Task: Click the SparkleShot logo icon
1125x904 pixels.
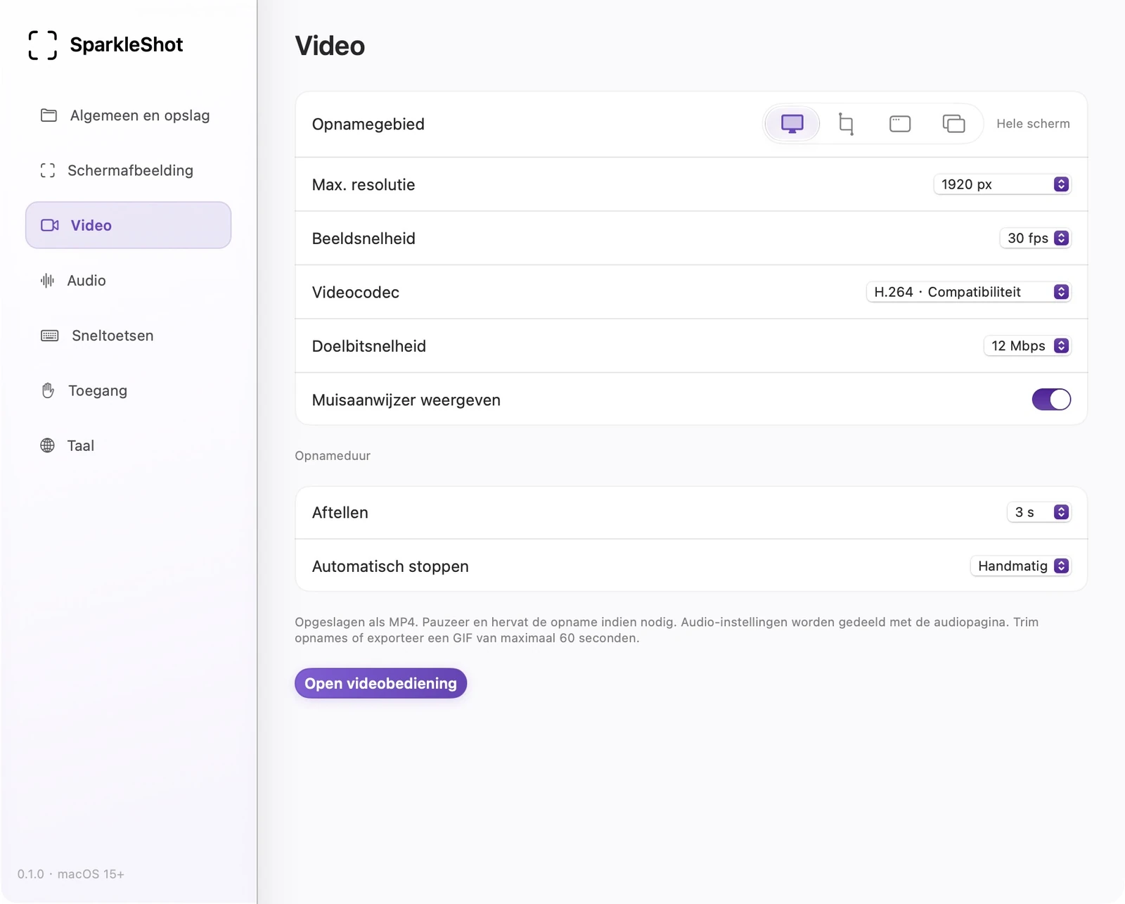Action: 43,45
